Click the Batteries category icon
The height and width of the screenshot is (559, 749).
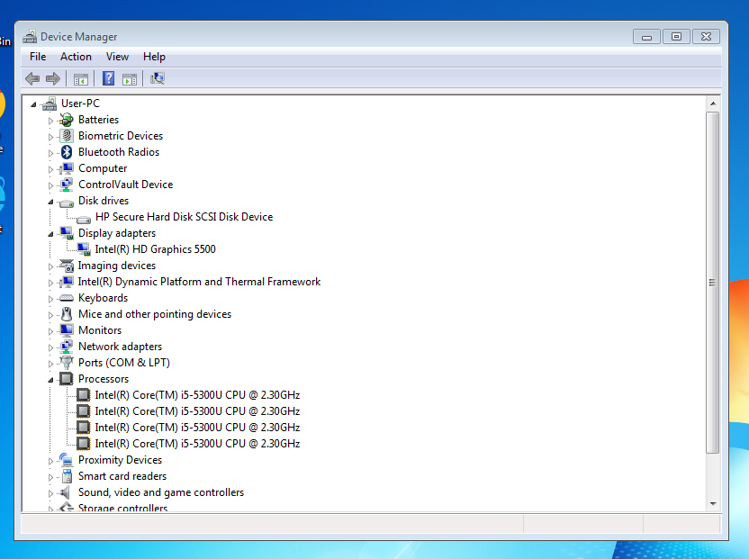pyautogui.click(x=67, y=120)
